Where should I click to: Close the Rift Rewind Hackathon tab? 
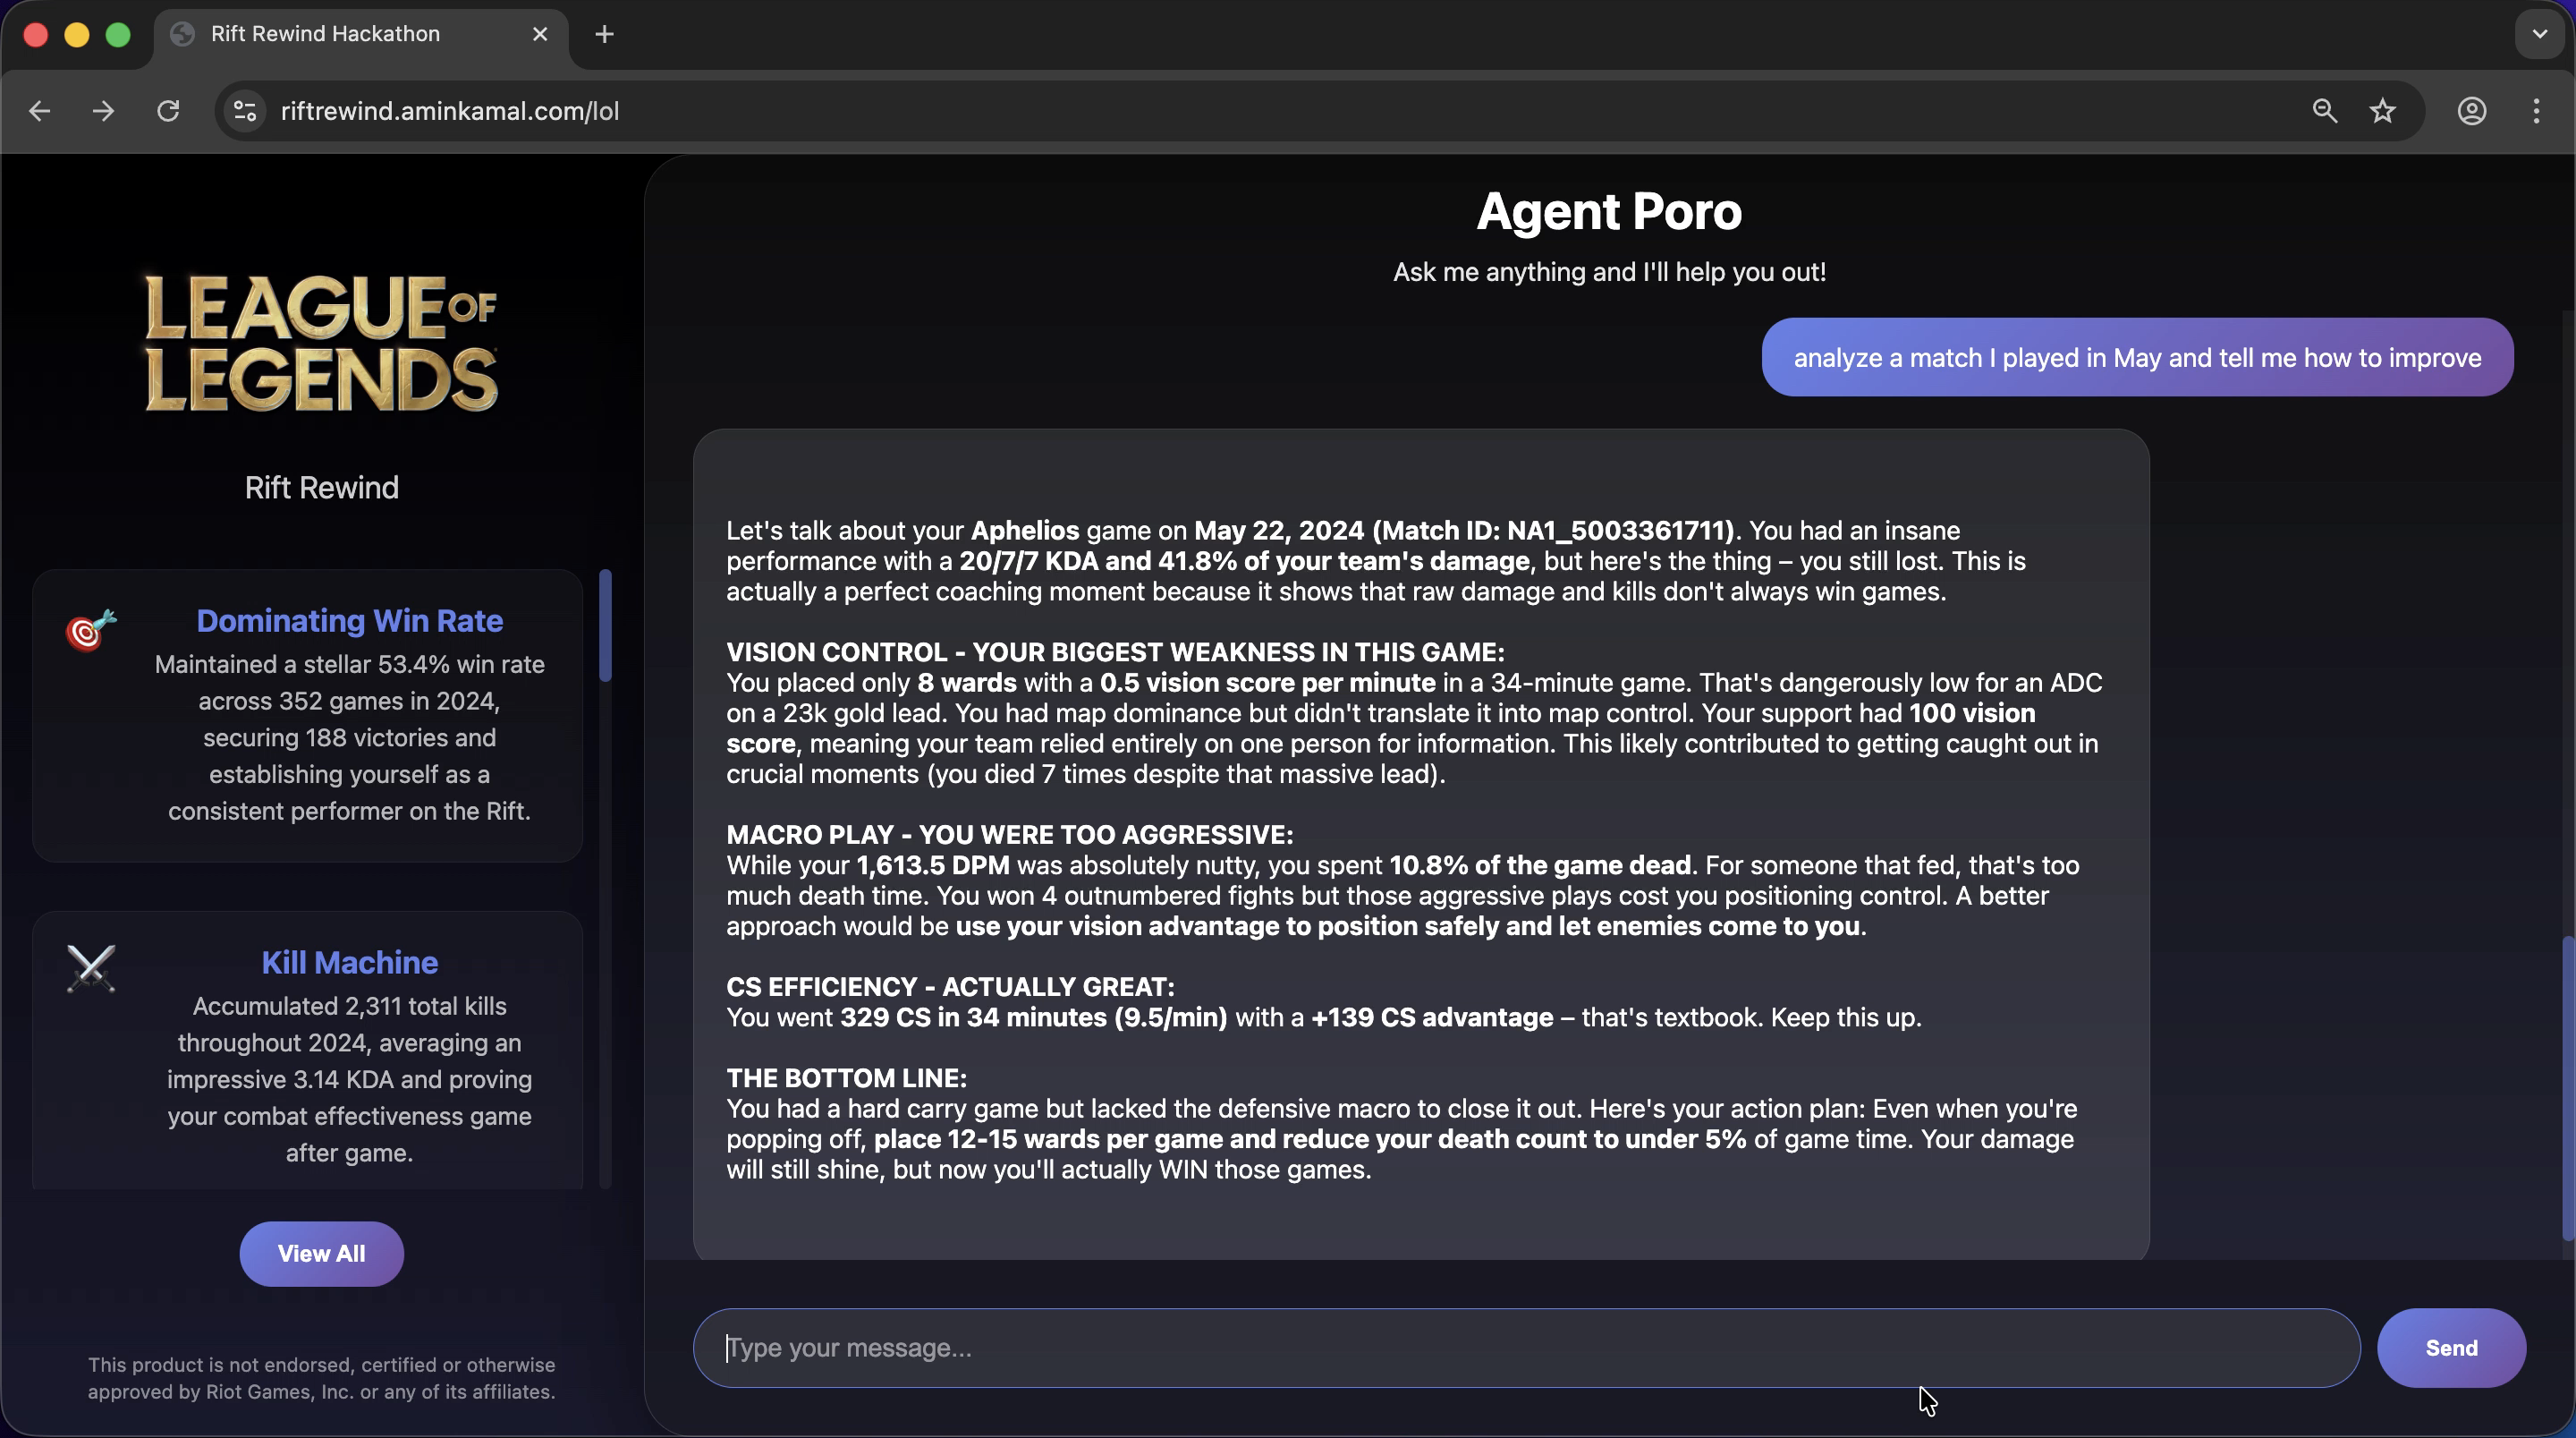pyautogui.click(x=540, y=34)
